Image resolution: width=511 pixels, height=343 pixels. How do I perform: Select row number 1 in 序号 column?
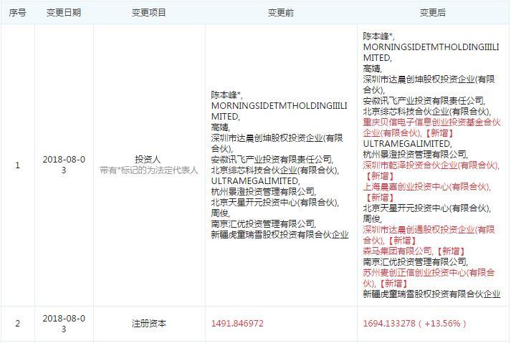click(x=18, y=165)
